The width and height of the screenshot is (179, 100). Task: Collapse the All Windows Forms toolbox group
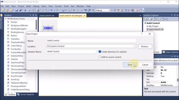[x=6, y=19]
